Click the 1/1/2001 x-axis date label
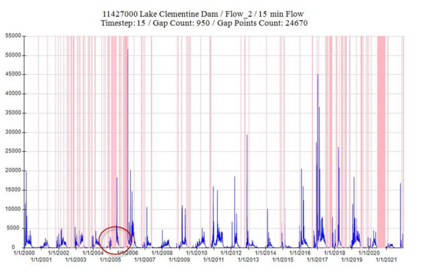The height and width of the screenshot is (276, 421). [41, 259]
